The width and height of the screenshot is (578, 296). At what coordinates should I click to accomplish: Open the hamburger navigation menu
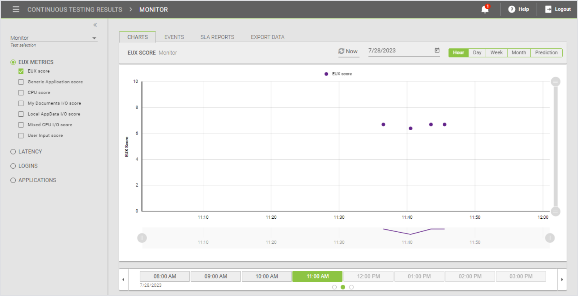(x=16, y=9)
